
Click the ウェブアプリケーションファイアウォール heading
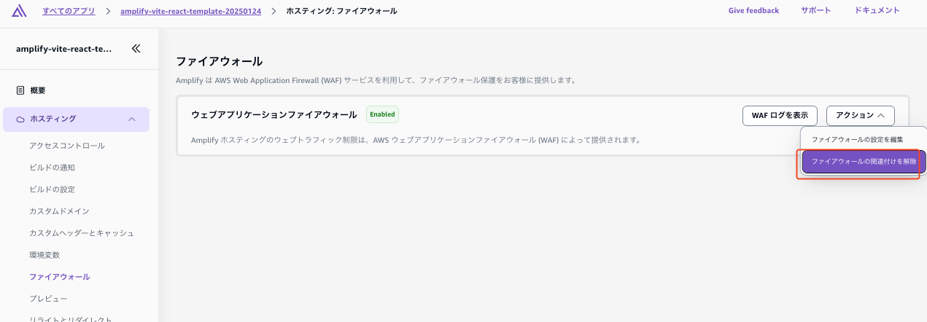click(x=274, y=114)
